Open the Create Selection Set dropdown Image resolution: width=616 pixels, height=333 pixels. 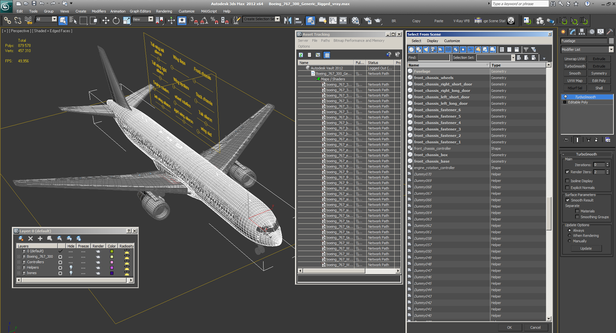coord(261,19)
